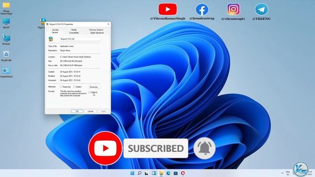Screen dimensions: 315x177
Task: Click the "Skype Setup" description value
Action: pyautogui.click(x=65, y=51)
